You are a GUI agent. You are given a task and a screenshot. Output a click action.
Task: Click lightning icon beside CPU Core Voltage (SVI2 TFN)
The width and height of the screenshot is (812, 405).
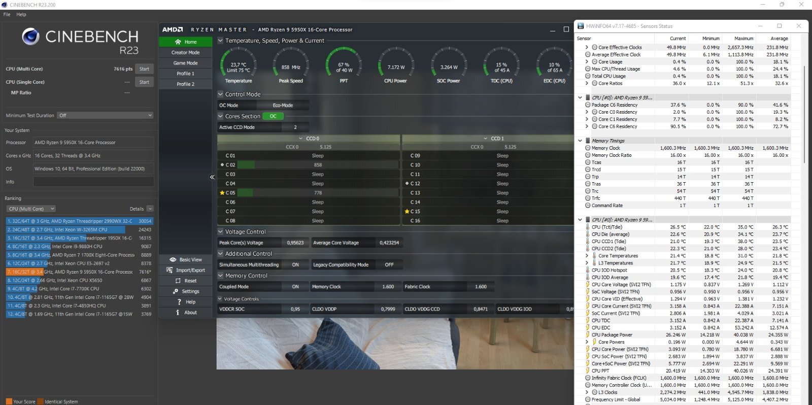point(588,285)
